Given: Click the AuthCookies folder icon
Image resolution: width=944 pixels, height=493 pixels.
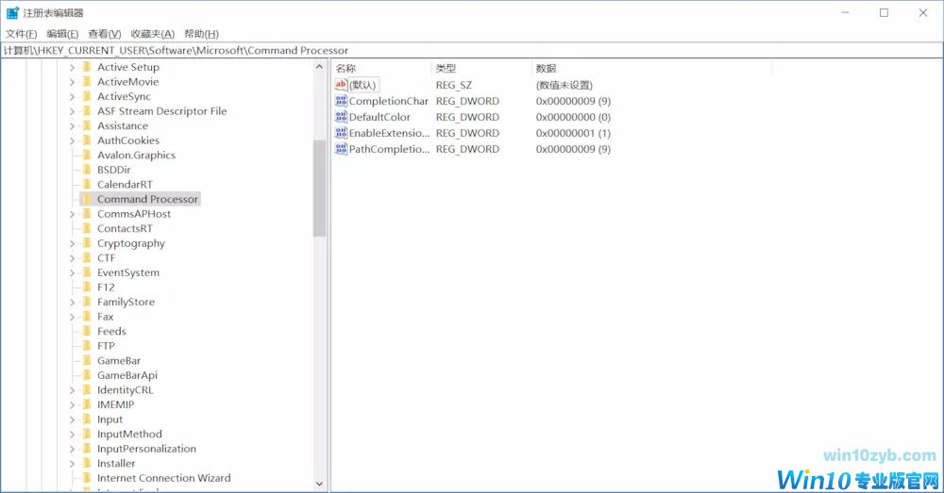Looking at the screenshot, I should tap(87, 140).
